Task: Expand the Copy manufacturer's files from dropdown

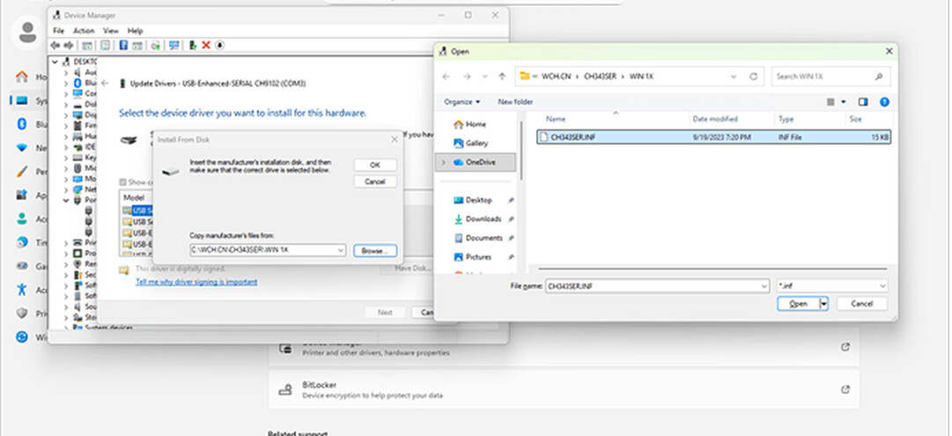Action: pos(340,250)
